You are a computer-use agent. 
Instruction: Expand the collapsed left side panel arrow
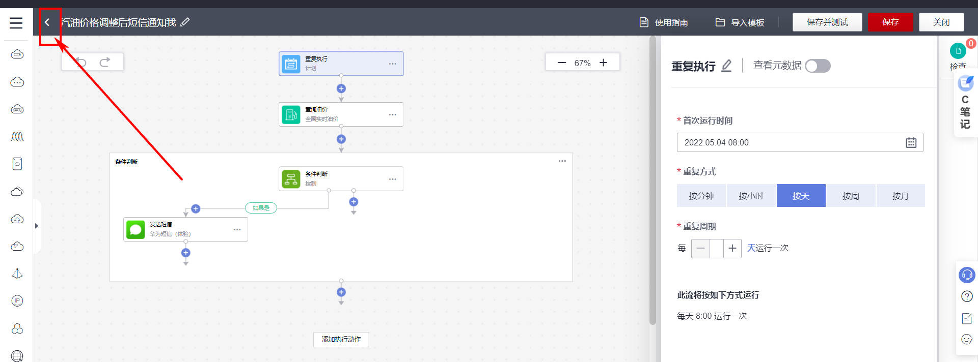point(37,226)
